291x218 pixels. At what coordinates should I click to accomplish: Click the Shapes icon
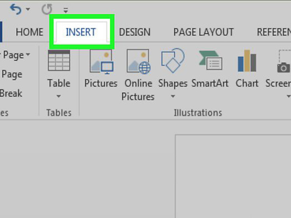pos(173,62)
